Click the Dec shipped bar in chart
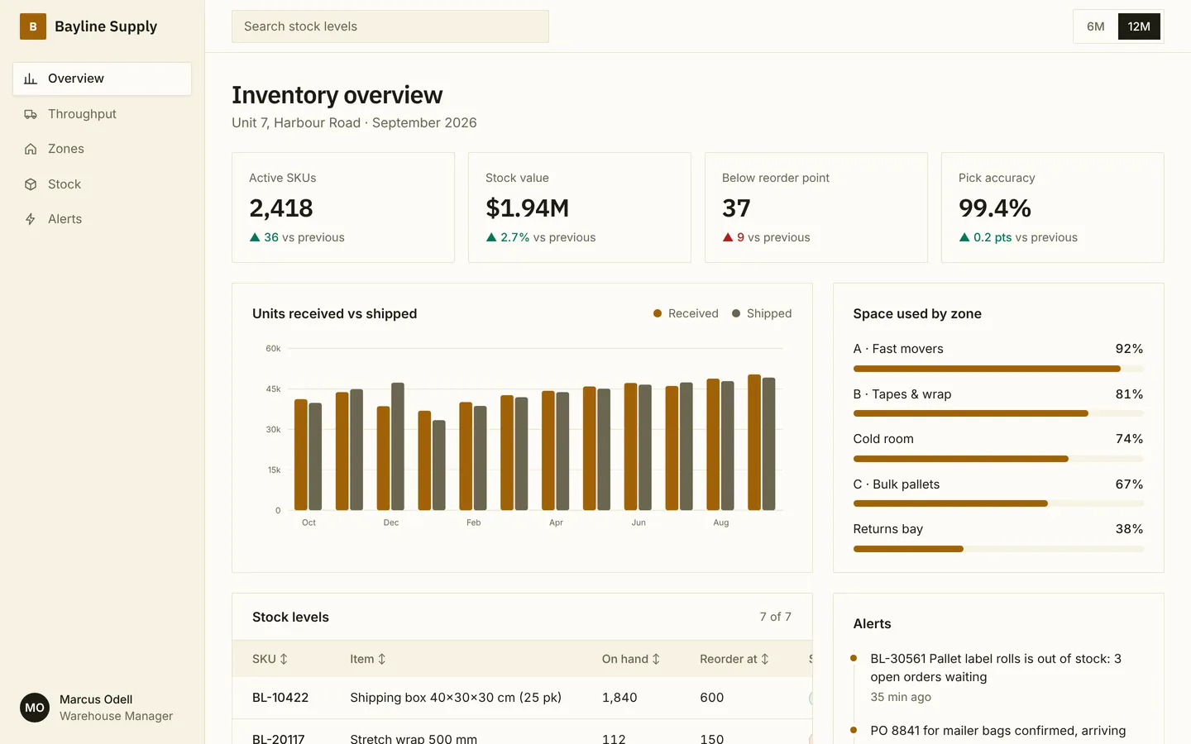1191x744 pixels. [x=398, y=446]
